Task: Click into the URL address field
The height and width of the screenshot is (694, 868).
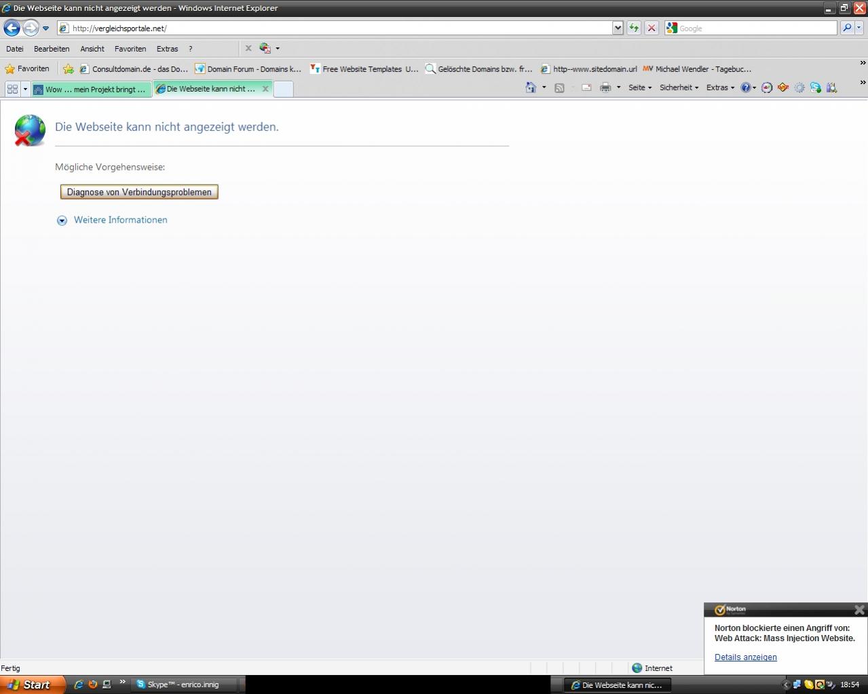Action: 339,28
